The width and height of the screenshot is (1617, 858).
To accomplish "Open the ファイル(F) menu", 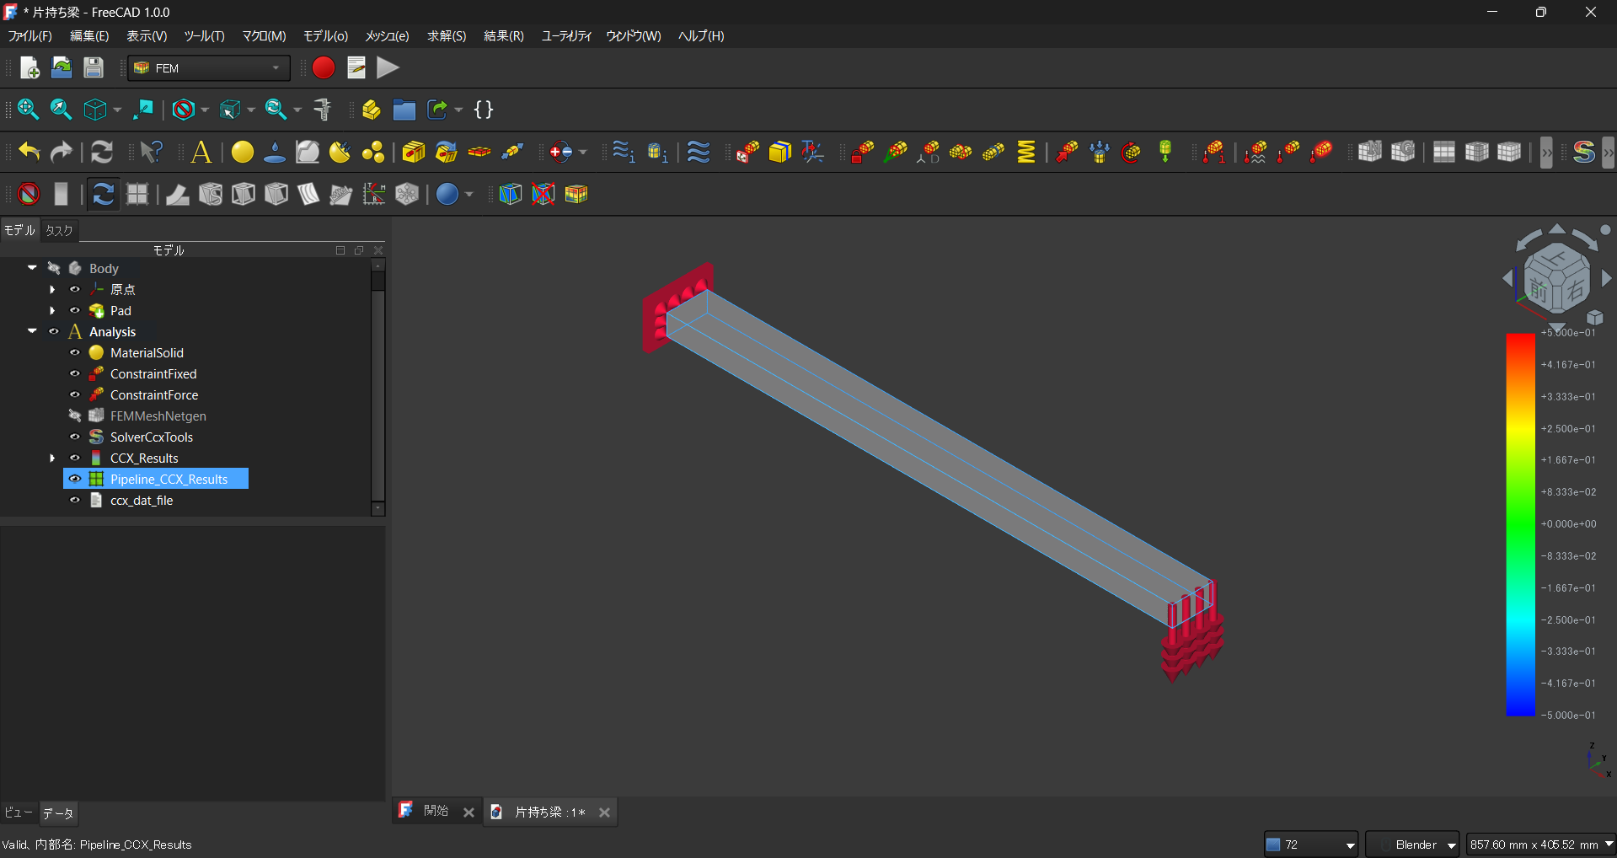I will 30,36.
